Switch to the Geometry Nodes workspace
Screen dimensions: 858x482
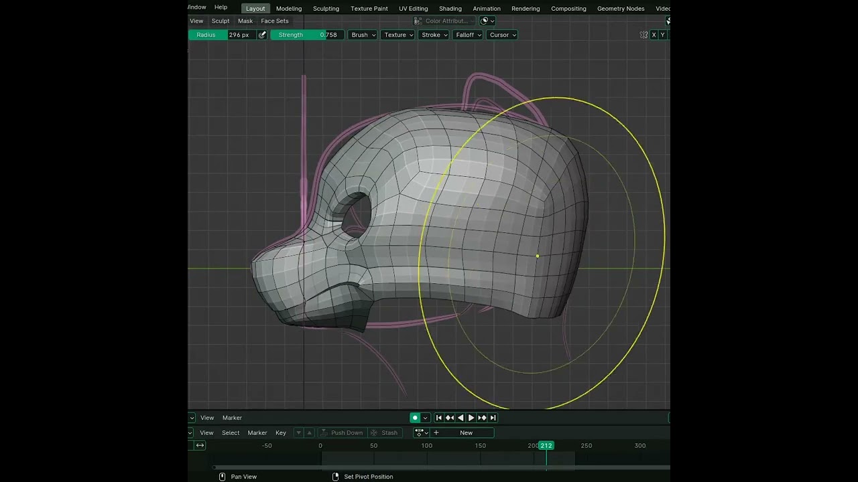pos(621,9)
